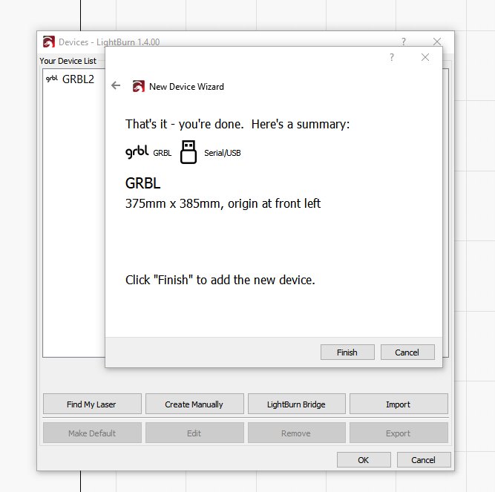
Task: Click the Serial/USB label
Action: coord(222,153)
